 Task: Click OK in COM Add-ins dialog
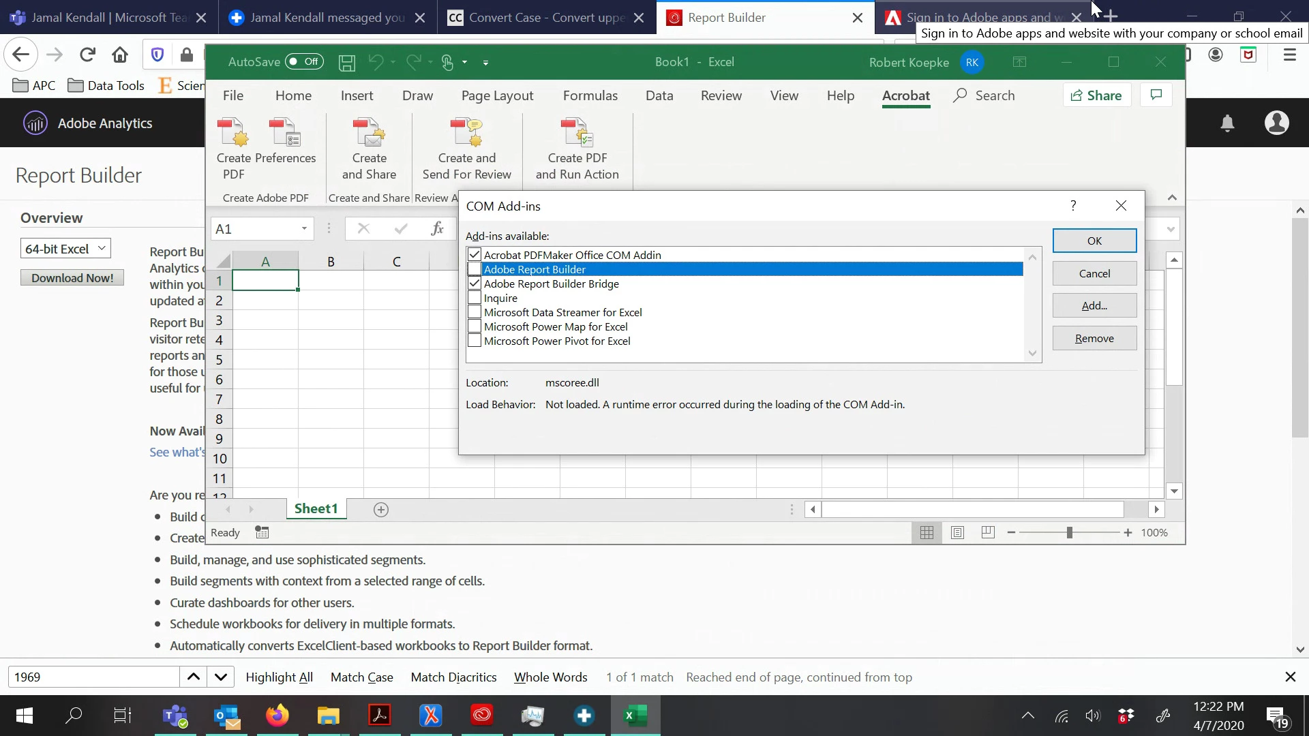[1094, 241]
